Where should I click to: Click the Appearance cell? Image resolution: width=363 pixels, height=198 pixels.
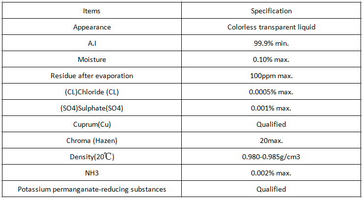point(92,27)
